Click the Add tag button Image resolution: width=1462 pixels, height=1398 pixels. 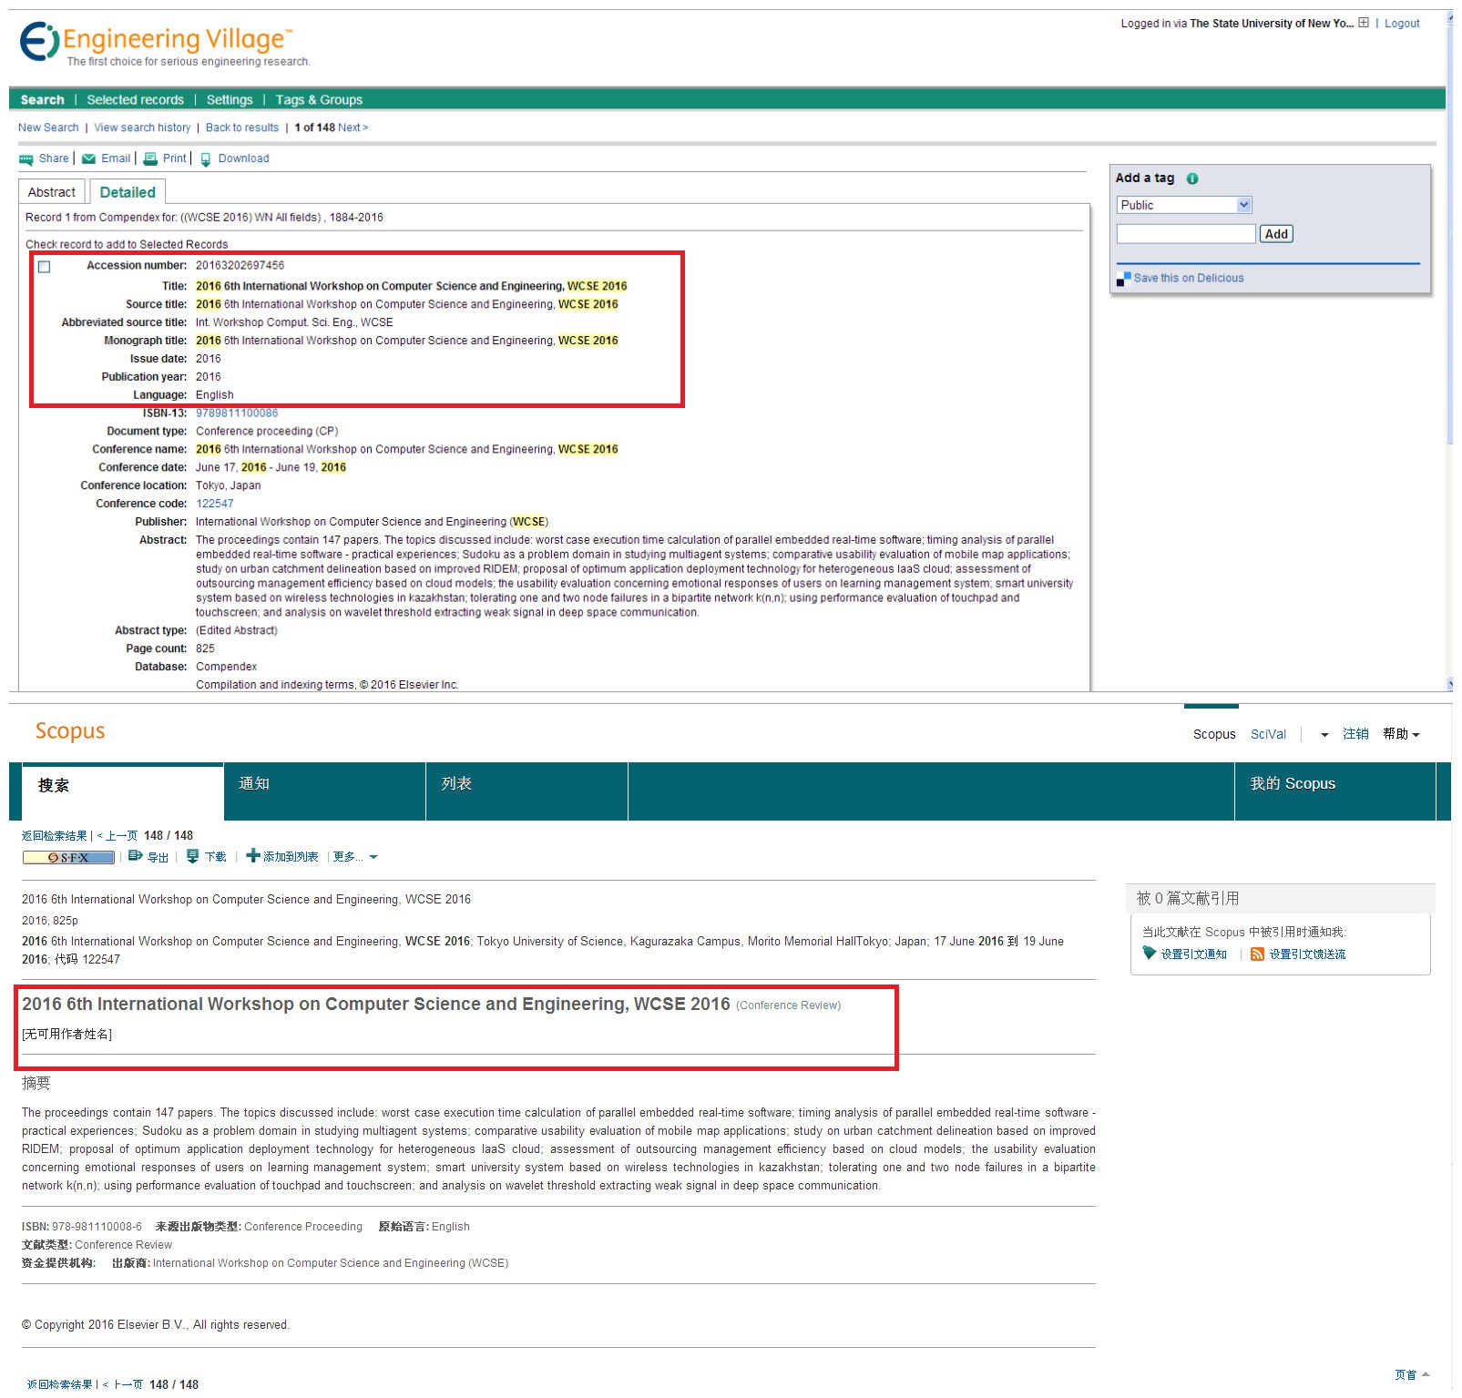pos(1276,234)
